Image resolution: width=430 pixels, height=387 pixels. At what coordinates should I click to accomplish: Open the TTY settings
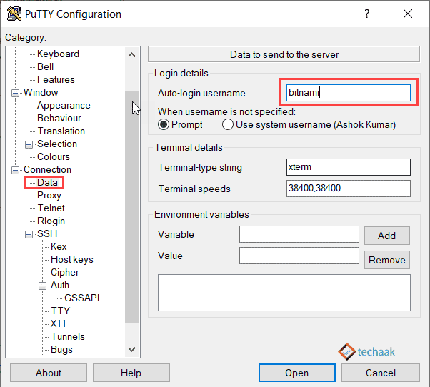(x=60, y=311)
